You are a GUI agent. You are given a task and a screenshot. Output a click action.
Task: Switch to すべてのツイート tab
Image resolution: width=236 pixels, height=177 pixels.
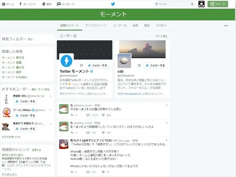pyautogui.click(x=96, y=25)
